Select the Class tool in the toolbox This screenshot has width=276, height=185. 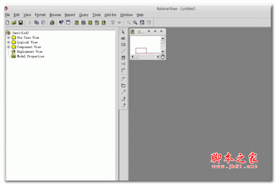(123, 58)
